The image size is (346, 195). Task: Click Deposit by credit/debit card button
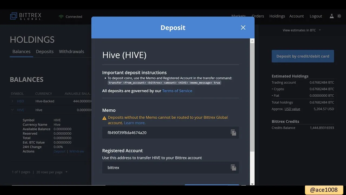pos(303,56)
